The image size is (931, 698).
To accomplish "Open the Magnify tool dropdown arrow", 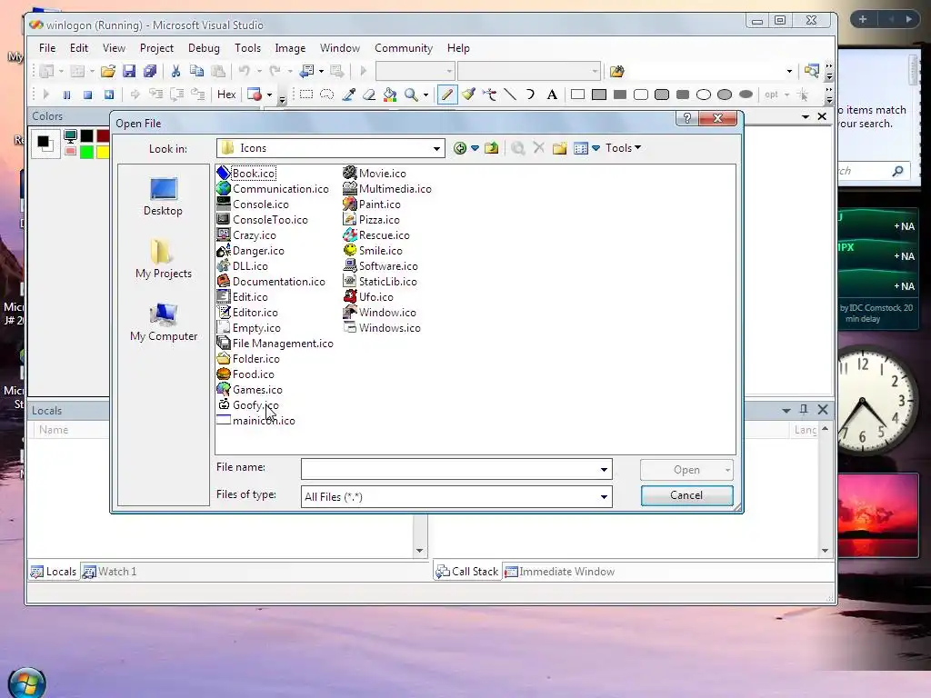I will click(425, 95).
